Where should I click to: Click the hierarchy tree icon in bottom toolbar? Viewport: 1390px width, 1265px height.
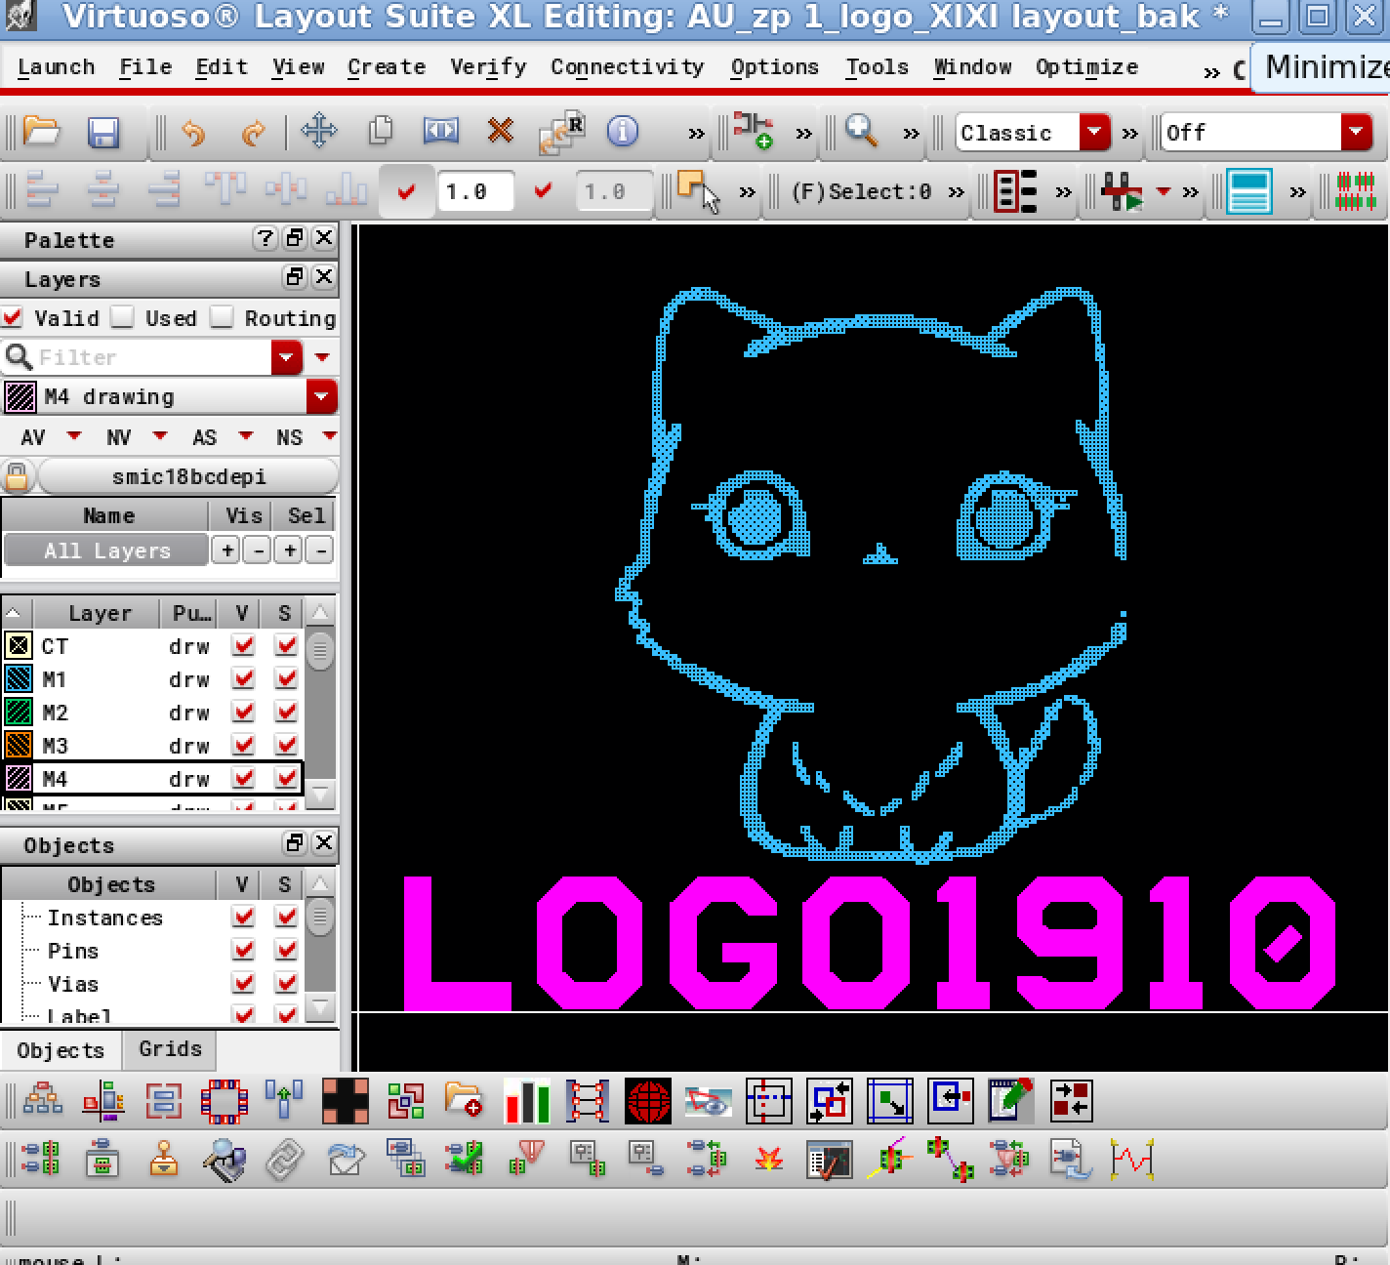coord(43,1102)
